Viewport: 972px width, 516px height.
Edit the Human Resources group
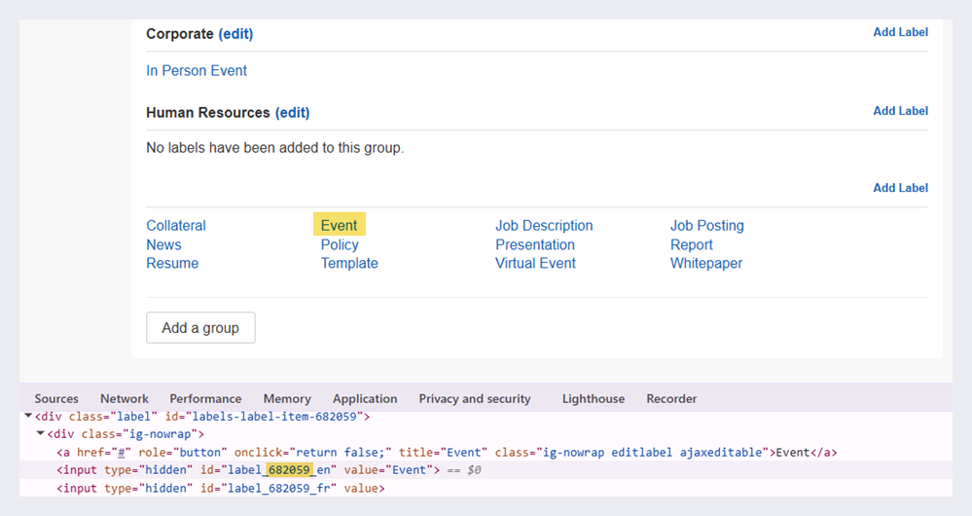point(293,113)
